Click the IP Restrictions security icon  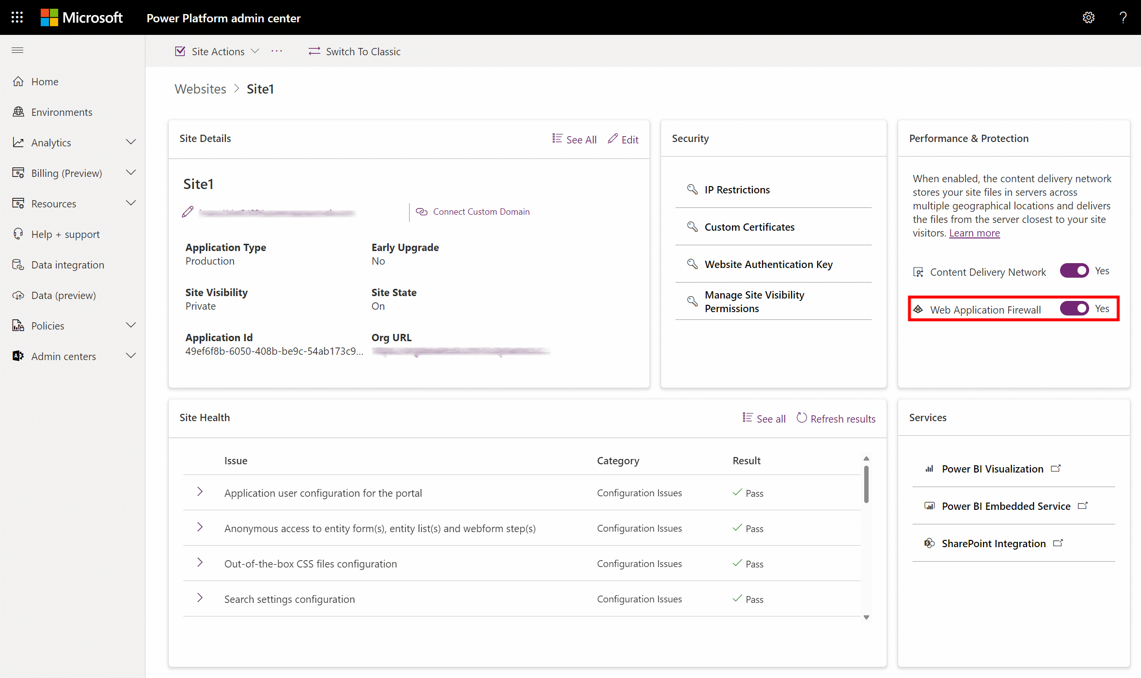pyautogui.click(x=692, y=189)
